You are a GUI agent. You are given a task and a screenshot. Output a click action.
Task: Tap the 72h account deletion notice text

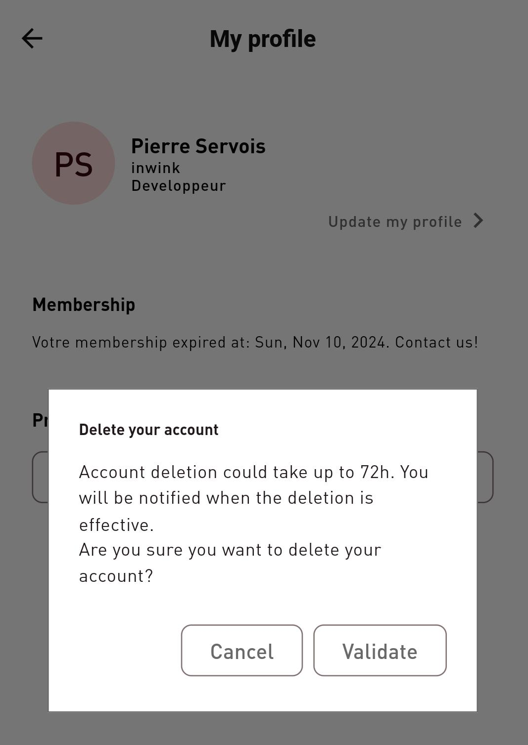253,498
